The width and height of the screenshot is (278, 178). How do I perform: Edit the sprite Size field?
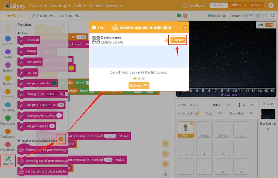coord(219,113)
